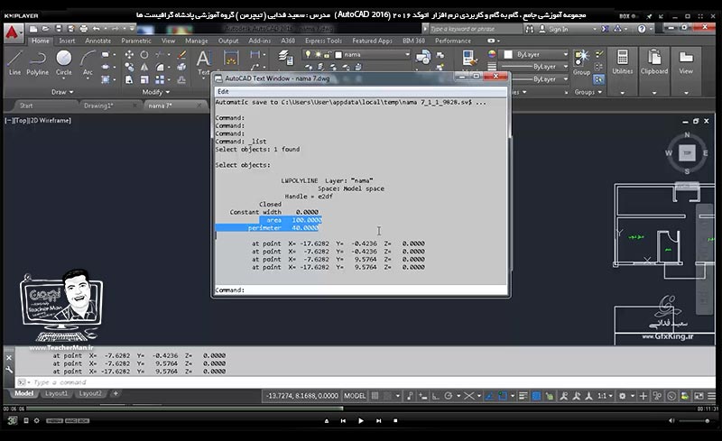This screenshot has height=441, width=722.
Task: Open the Layer Properties manager
Action: tap(286, 58)
